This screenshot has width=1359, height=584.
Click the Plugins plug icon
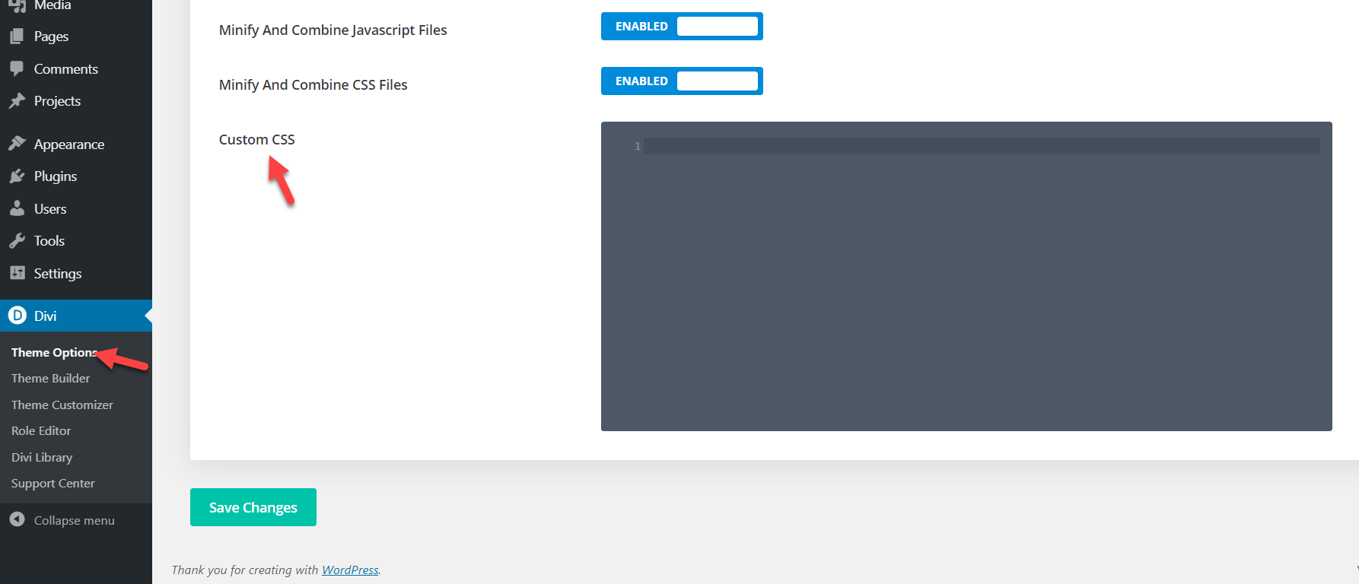tap(17, 176)
